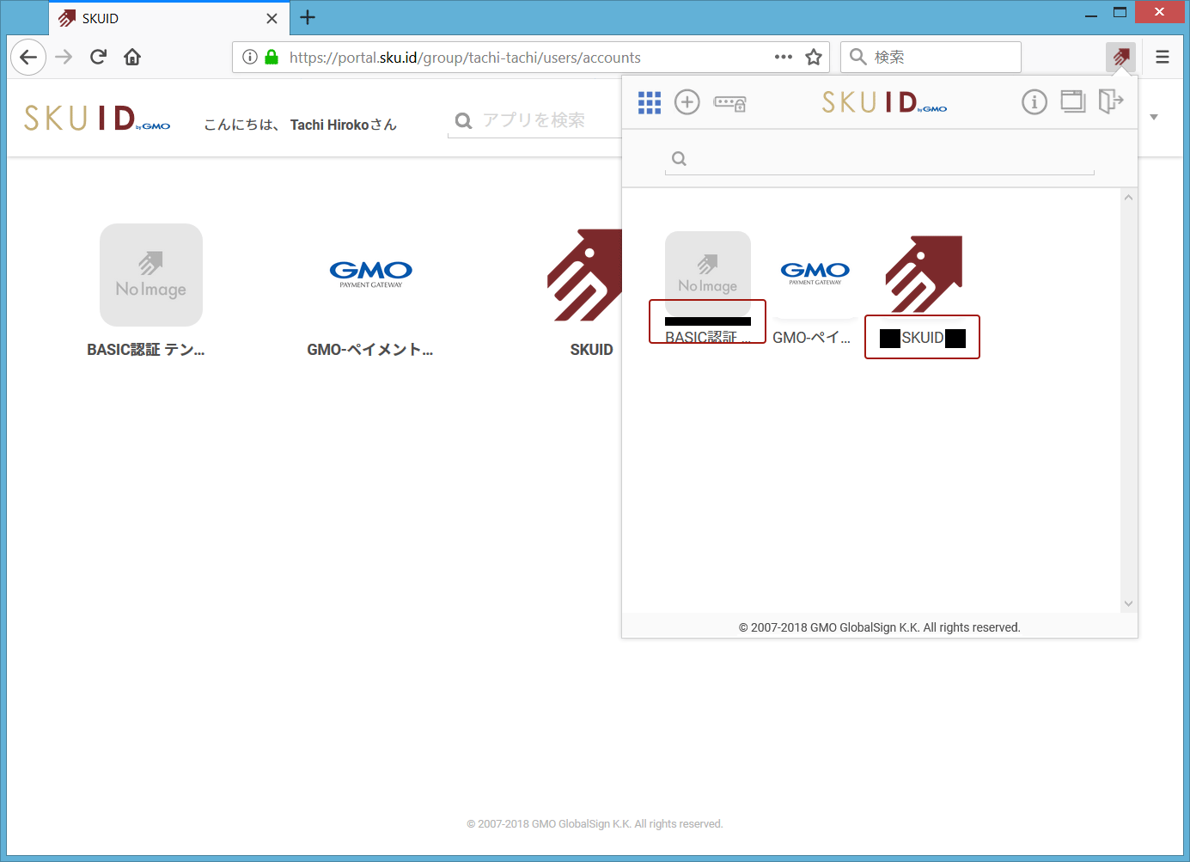Click the SKUID extension icon in browser toolbar
Image resolution: width=1190 pixels, height=862 pixels.
click(1120, 58)
